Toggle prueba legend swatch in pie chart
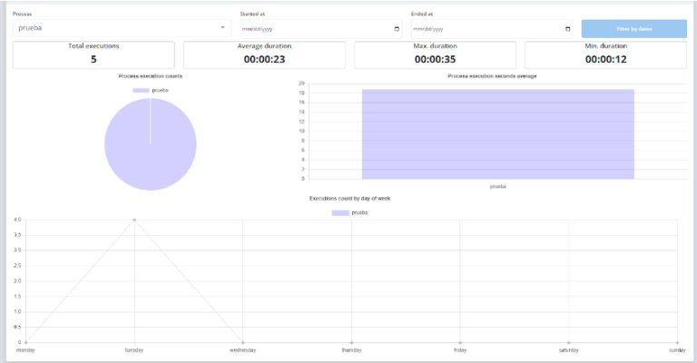The height and width of the screenshot is (363, 697). pyautogui.click(x=141, y=90)
